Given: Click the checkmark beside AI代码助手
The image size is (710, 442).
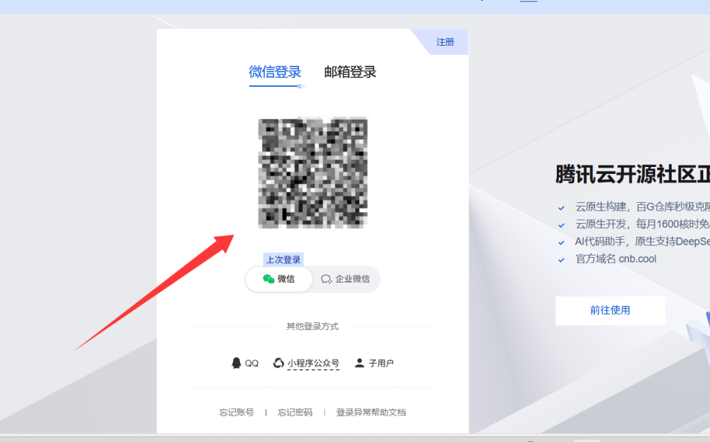Looking at the screenshot, I should click(561, 242).
